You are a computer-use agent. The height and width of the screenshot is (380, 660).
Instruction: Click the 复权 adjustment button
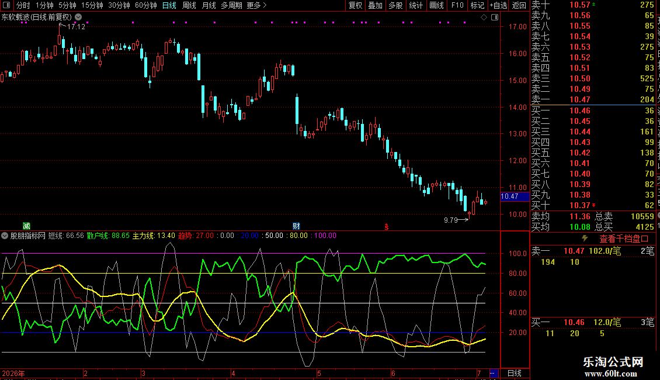355,5
